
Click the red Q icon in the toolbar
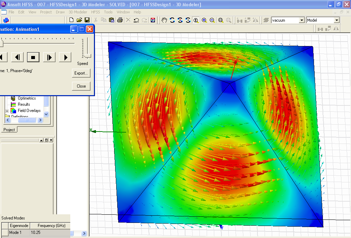pyautogui.click(x=153, y=20)
